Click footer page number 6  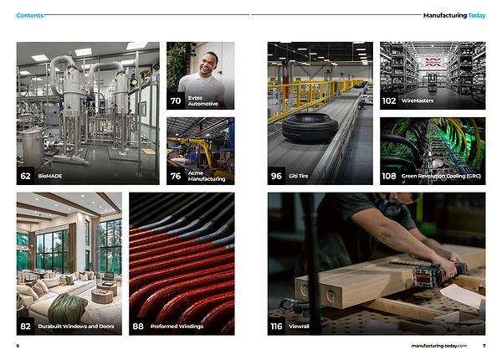(x=18, y=345)
